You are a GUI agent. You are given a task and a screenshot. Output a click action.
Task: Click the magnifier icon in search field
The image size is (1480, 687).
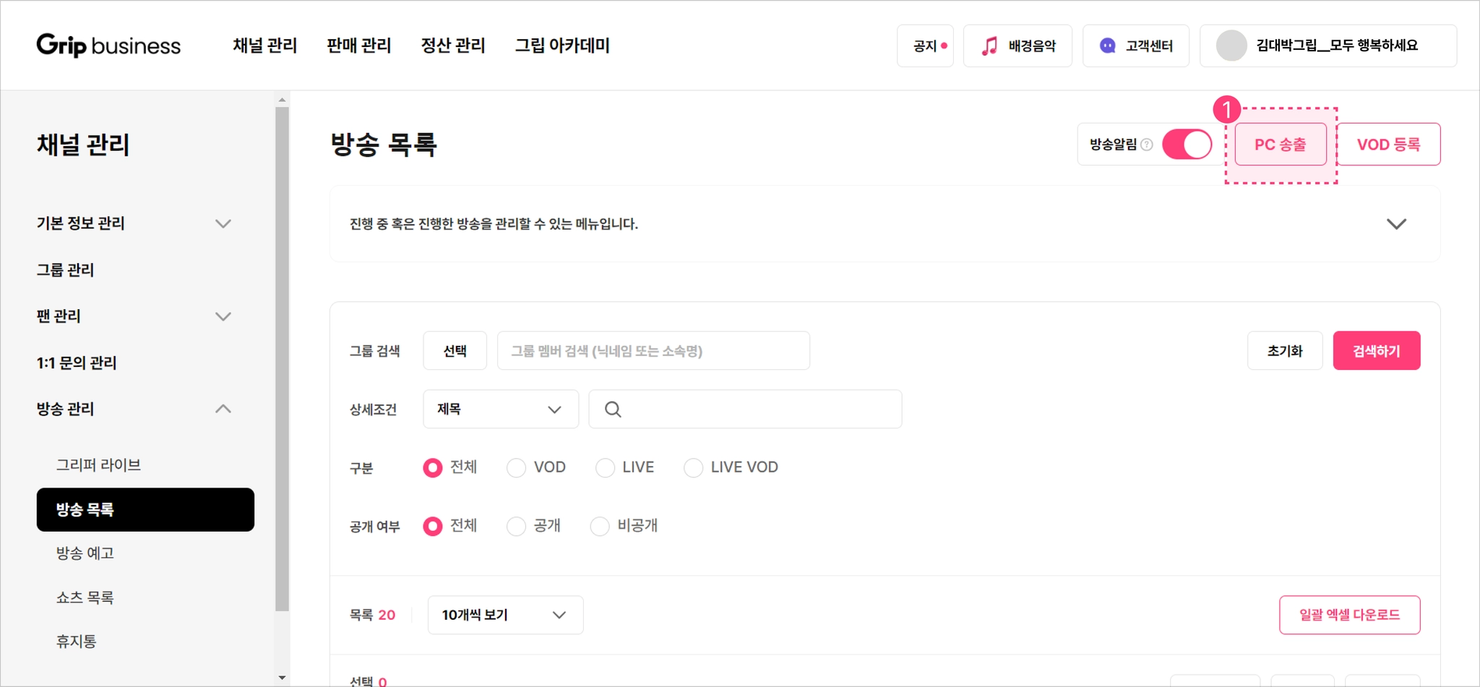[613, 410]
